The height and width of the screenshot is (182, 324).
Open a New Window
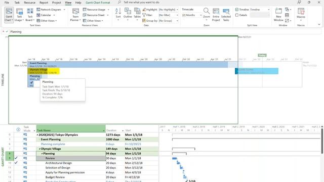pos(278,15)
